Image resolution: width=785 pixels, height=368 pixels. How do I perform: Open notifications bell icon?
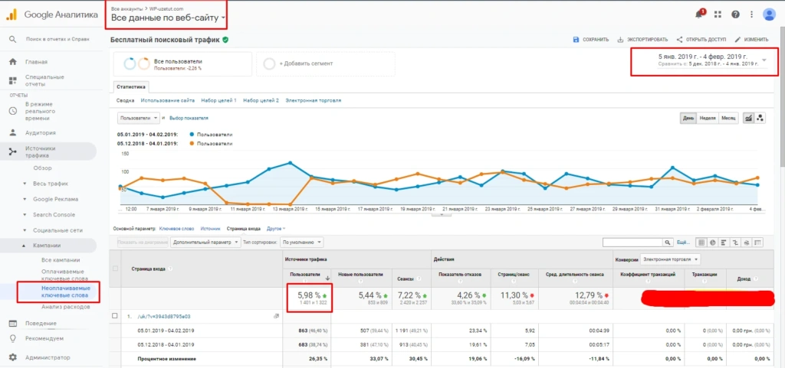point(699,14)
